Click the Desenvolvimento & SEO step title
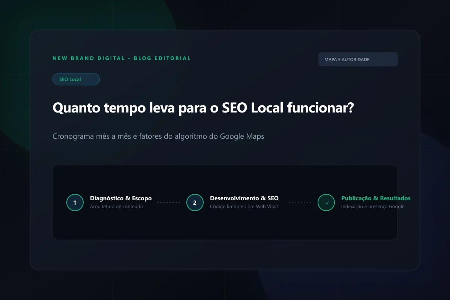The height and width of the screenshot is (300, 450). point(244,198)
